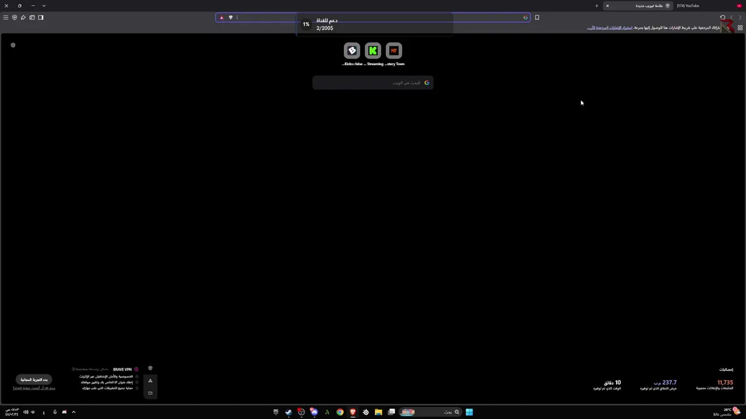This screenshot has height=419, width=746.
Task: Select the VPN shield icon in card switcher
Action: [x=150, y=368]
